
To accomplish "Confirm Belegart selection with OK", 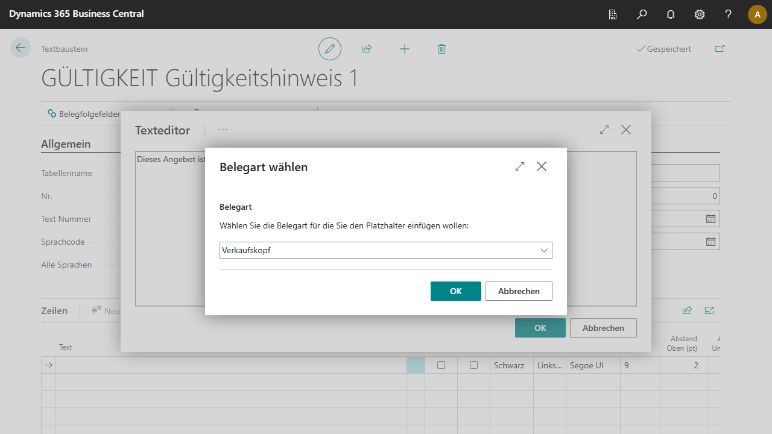I will pos(455,291).
